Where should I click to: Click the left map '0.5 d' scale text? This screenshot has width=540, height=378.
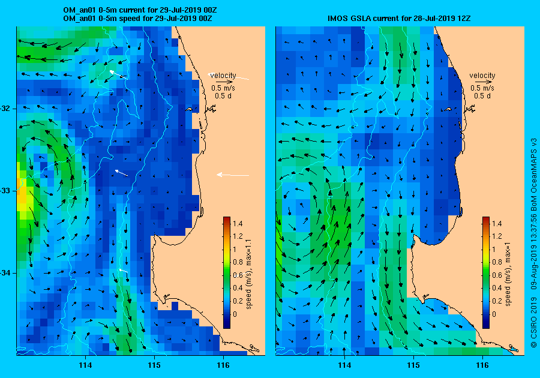[x=223, y=96]
